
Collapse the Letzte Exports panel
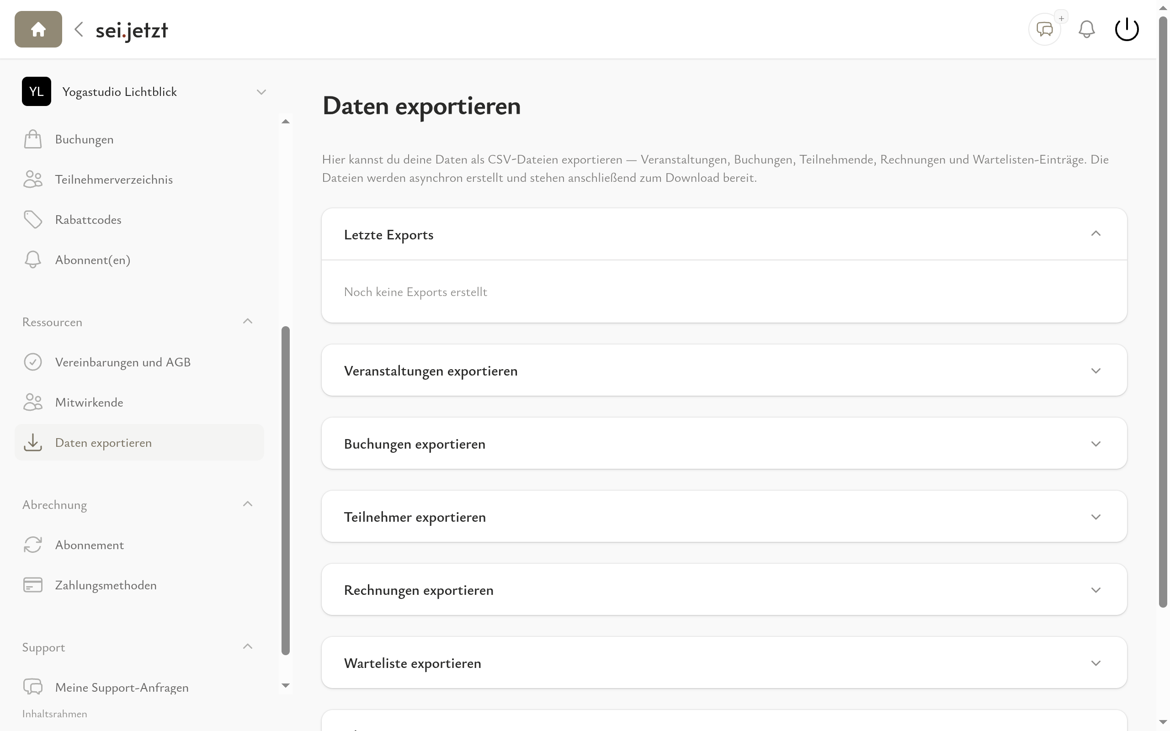(1096, 234)
